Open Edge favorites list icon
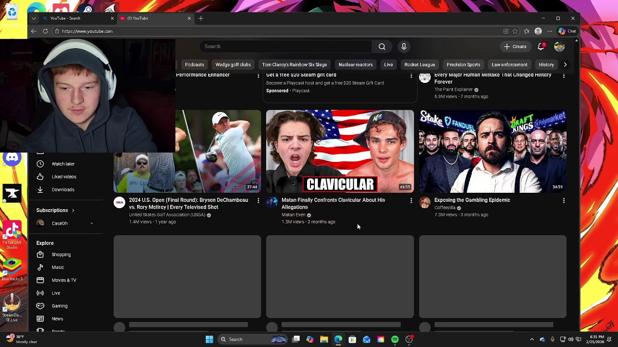Screen dimensions: 618x347 pos(526,31)
